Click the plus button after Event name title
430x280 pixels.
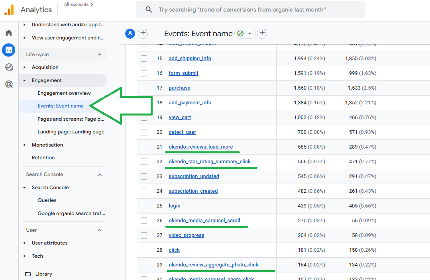262,33
